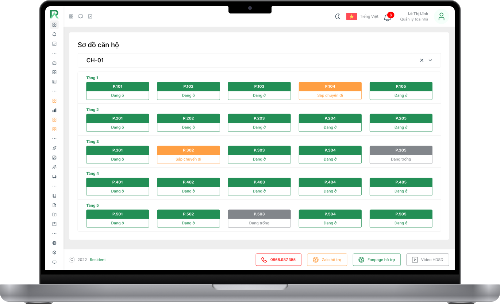The width and height of the screenshot is (500, 304).
Task: Click the checkbox icon in the top bar
Action: (x=90, y=16)
